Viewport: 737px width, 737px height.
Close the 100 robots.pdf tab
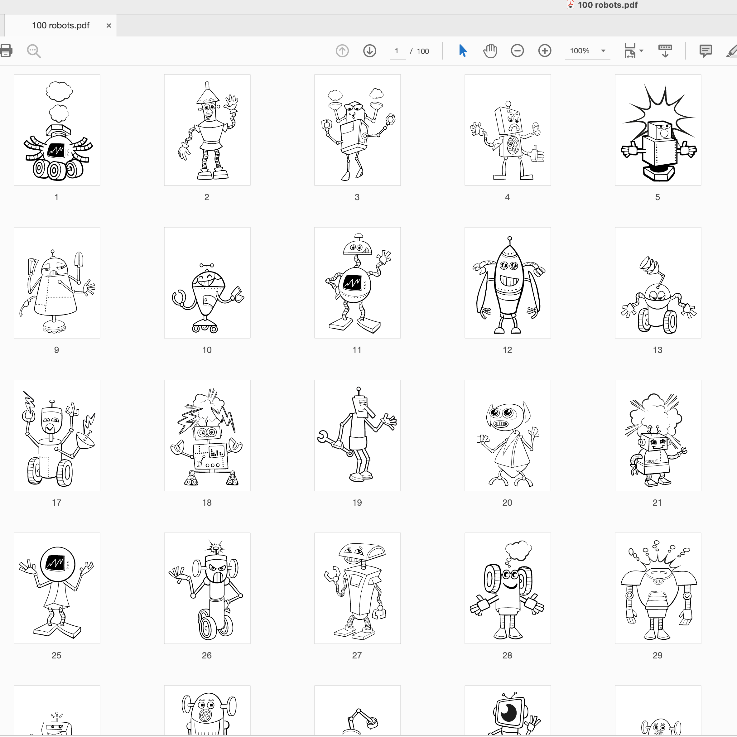pos(109,26)
